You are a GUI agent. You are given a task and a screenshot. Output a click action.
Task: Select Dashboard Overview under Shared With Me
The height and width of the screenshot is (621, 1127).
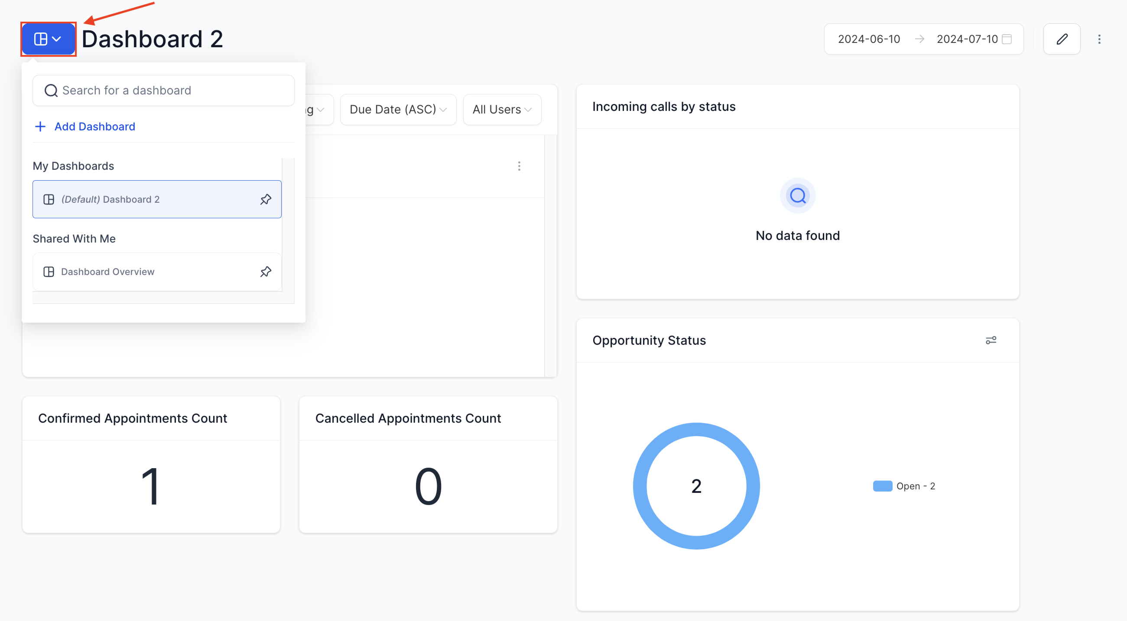point(156,272)
